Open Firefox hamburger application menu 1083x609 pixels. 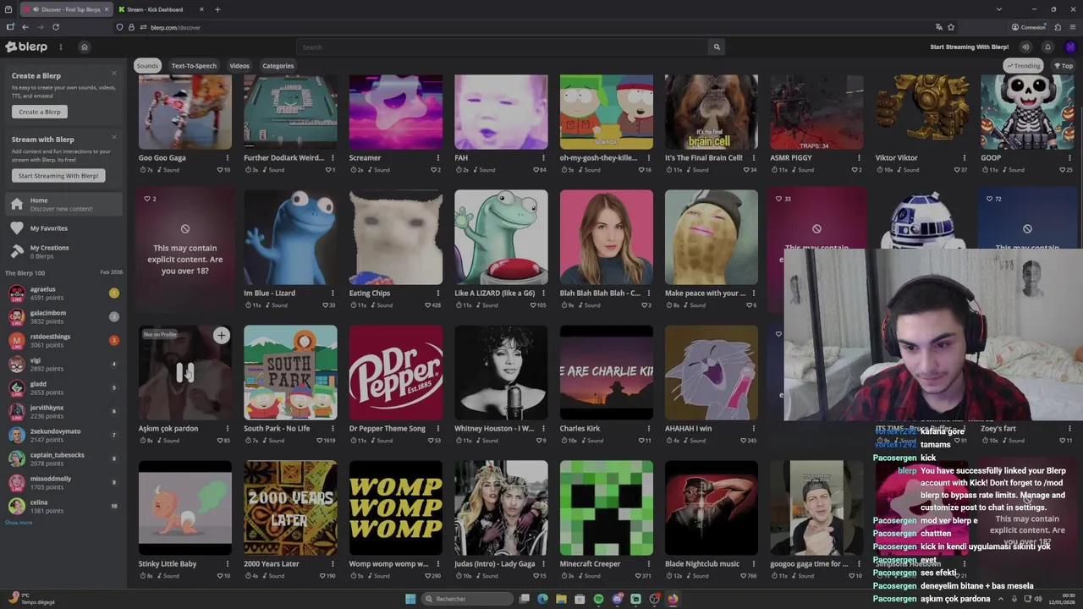coord(1072,27)
